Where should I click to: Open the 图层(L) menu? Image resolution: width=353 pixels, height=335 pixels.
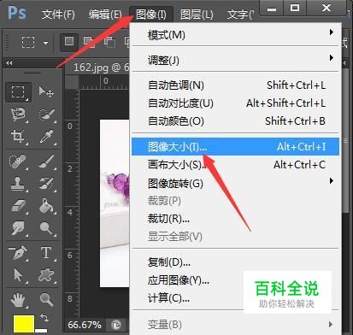[x=197, y=15]
